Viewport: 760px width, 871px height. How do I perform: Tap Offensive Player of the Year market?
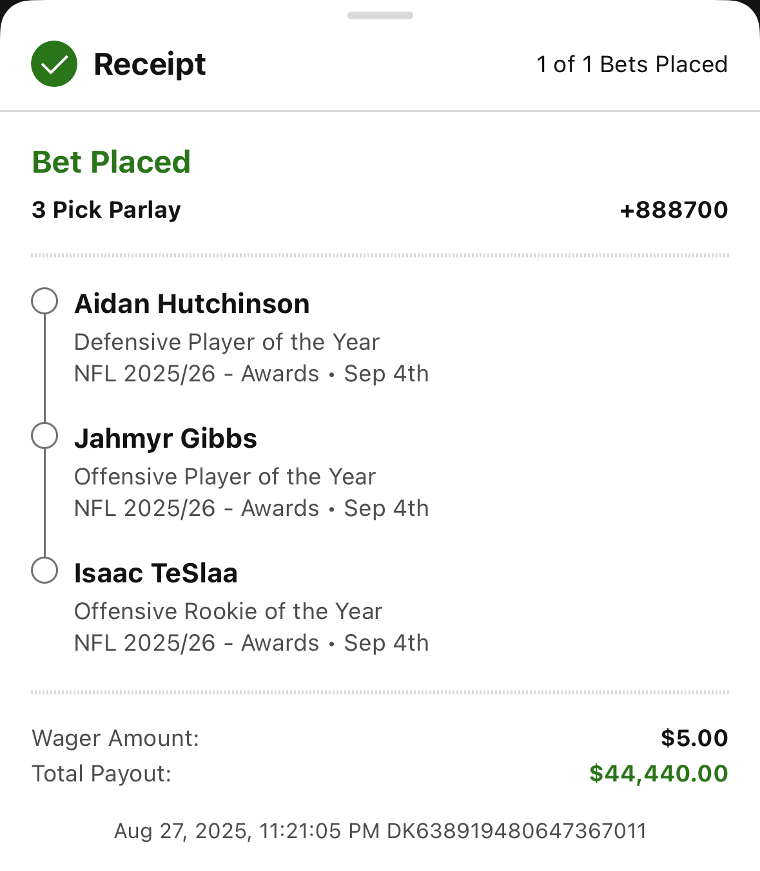tap(225, 477)
